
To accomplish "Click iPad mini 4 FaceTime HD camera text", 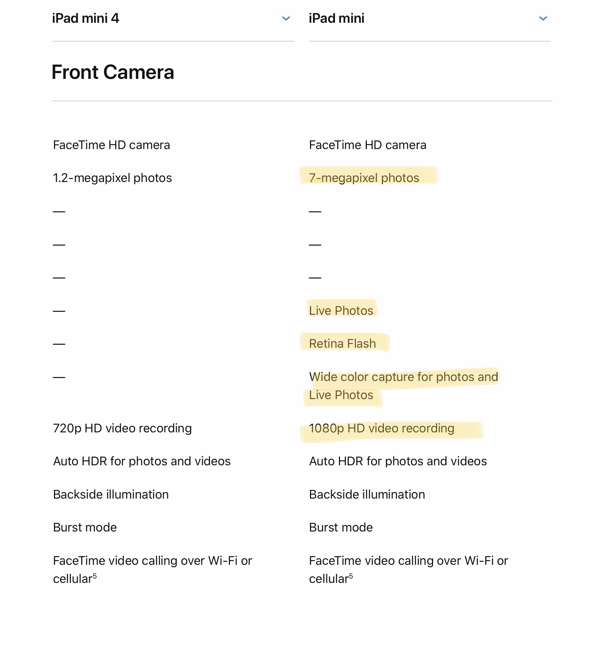I will (112, 145).
